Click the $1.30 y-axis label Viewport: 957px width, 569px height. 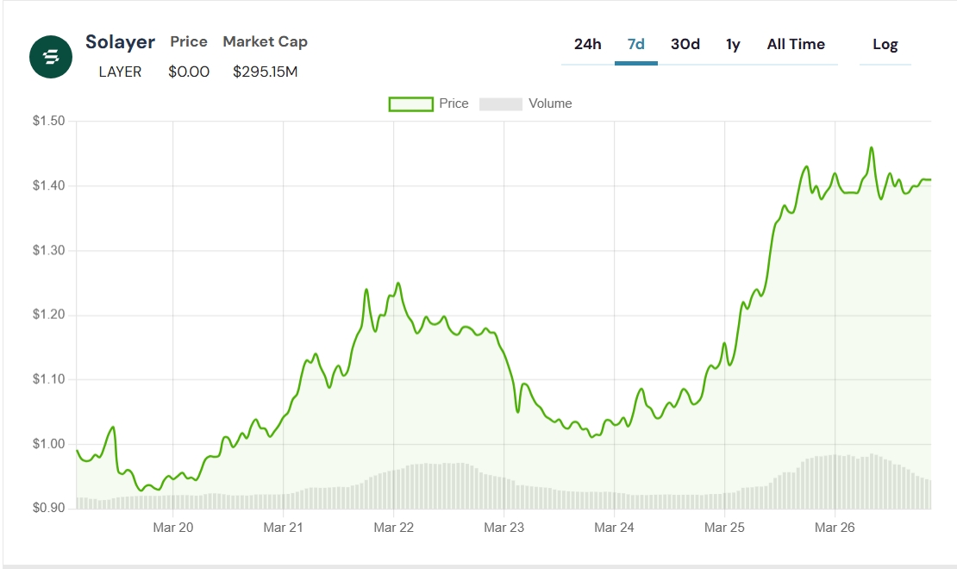49,250
